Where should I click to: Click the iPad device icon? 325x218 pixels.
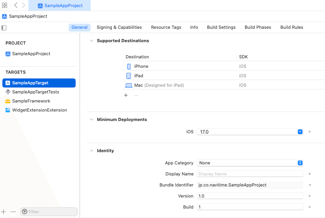pos(129,76)
